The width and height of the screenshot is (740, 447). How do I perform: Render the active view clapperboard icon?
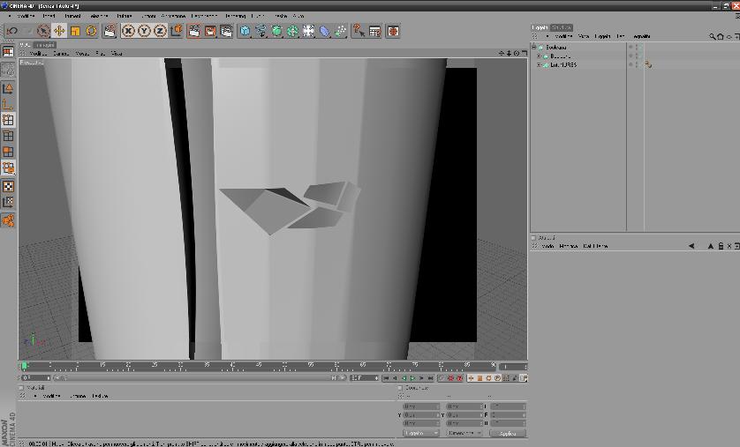point(194,31)
